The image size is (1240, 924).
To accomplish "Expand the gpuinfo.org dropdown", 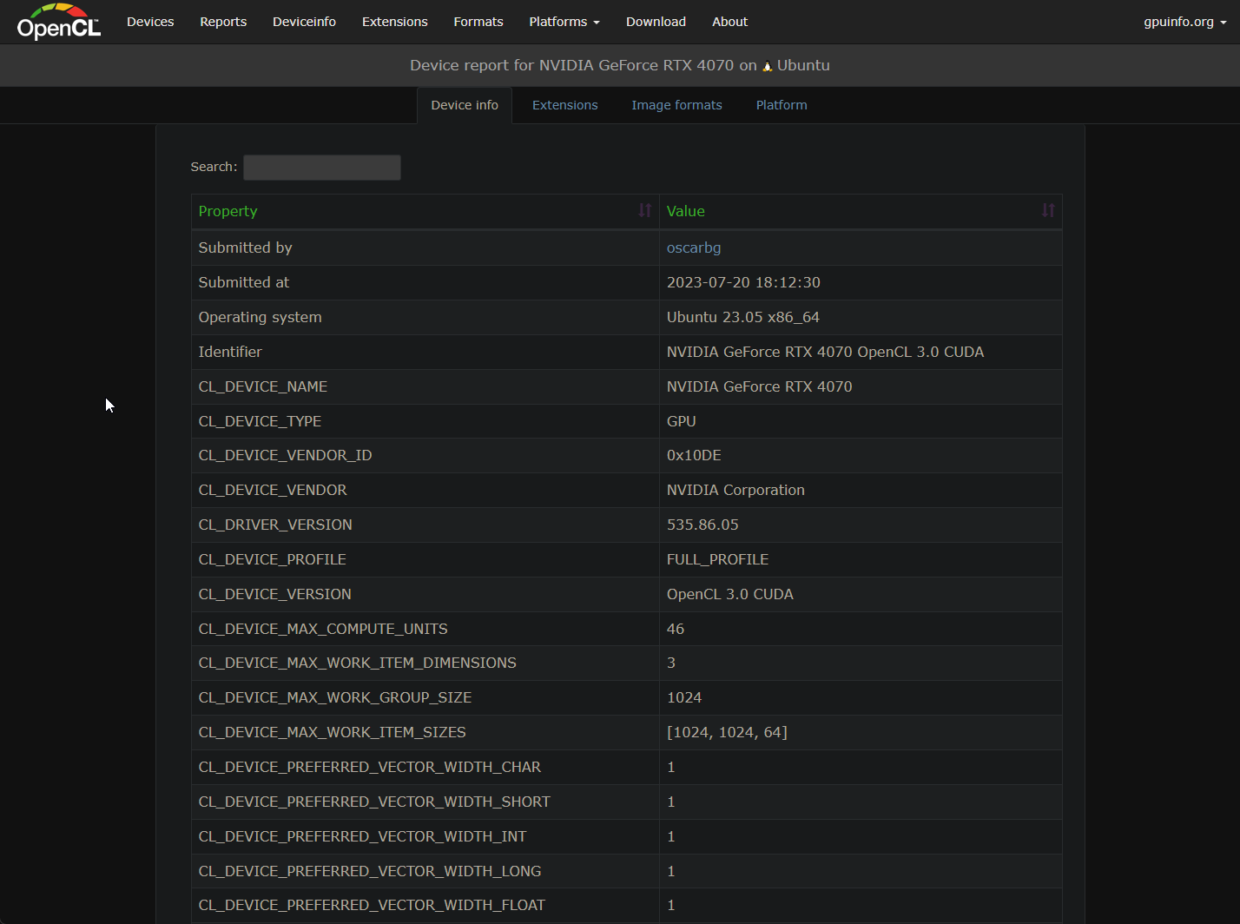I will pos(1184,22).
